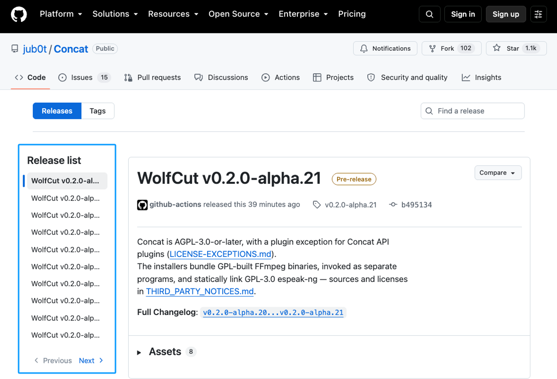Click the Issues count badge 15
Screen dimensions: 557x379
pyautogui.click(x=104, y=78)
